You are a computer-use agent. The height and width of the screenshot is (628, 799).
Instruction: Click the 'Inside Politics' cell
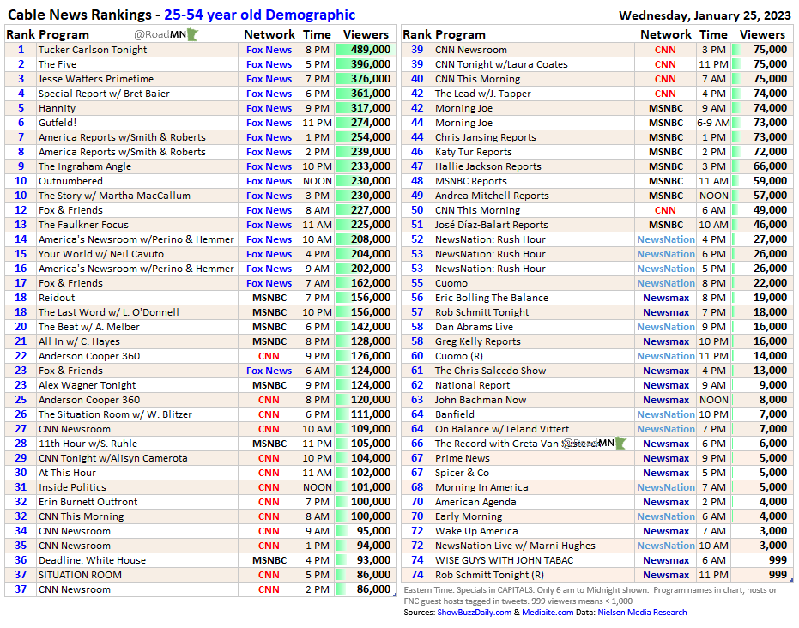point(137,487)
